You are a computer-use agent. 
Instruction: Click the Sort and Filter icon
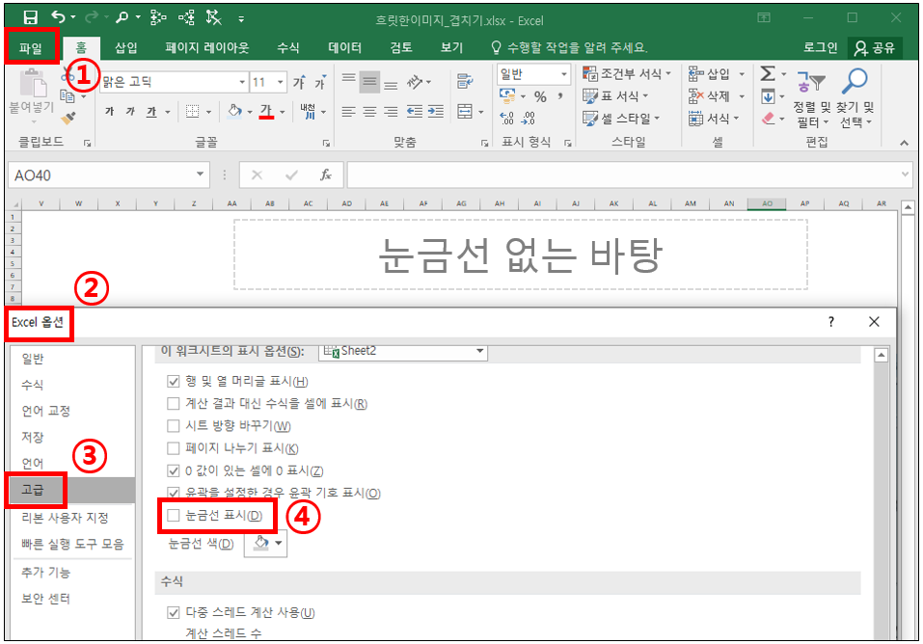coord(811,82)
